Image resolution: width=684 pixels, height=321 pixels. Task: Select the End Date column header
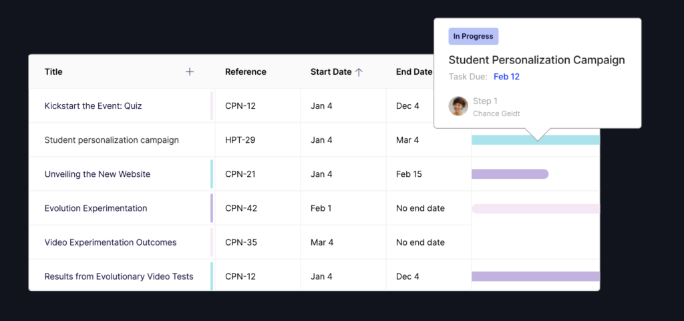coord(413,72)
